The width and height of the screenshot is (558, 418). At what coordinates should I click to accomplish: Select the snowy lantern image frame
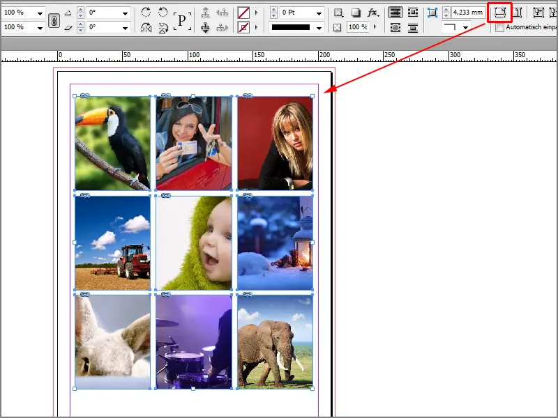[x=275, y=242]
